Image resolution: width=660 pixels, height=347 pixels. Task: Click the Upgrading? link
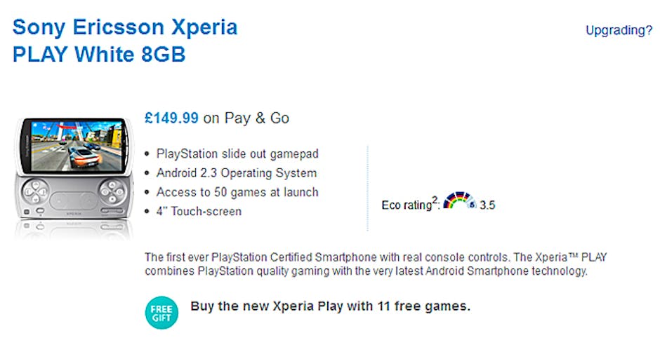click(619, 30)
